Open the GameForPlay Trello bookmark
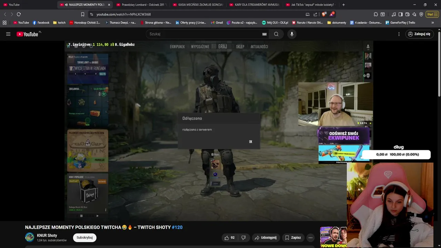 400,23
